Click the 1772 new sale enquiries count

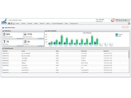(x=30, y=34)
